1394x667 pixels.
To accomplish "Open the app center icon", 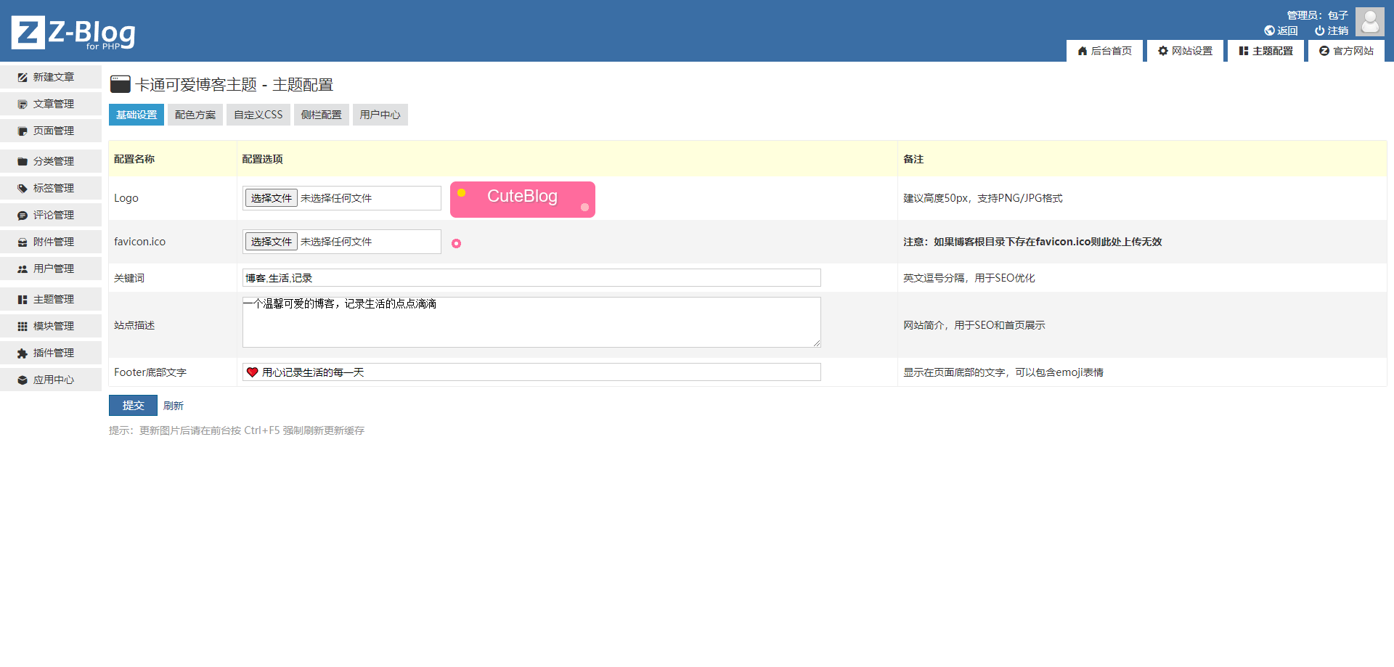I will tap(23, 380).
